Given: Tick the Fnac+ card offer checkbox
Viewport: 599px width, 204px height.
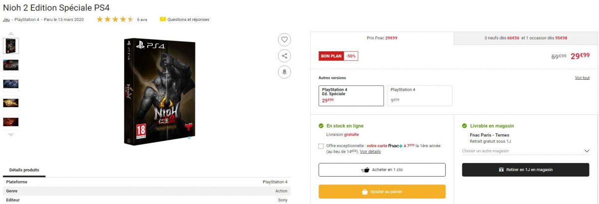Looking at the screenshot, I should click(321, 146).
